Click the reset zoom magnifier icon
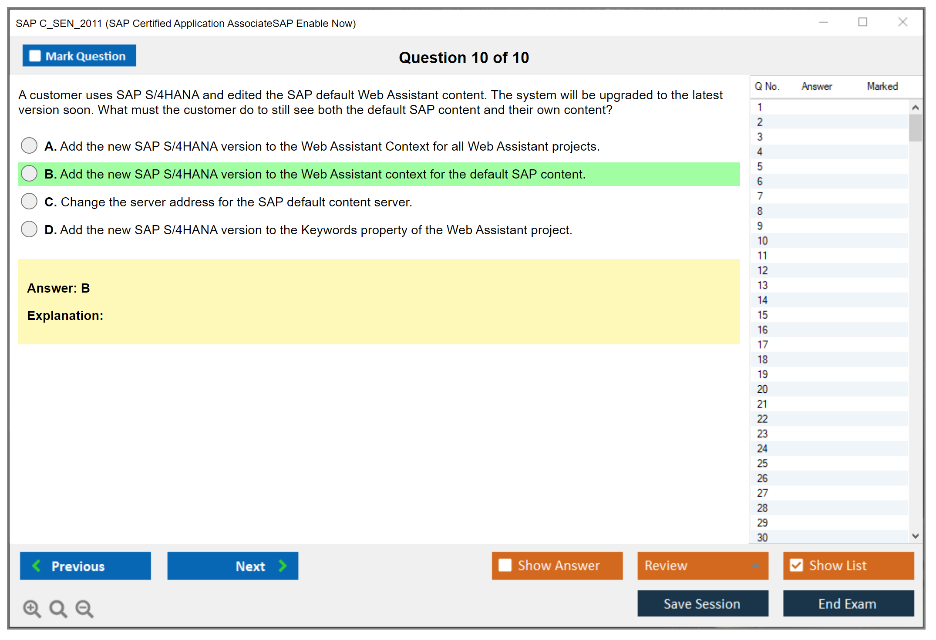The width and height of the screenshot is (936, 640). coord(58,608)
